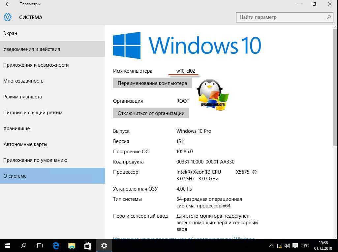338x252 pixels.
Task: Open the Windows Start menu
Action: pyautogui.click(x=7, y=245)
